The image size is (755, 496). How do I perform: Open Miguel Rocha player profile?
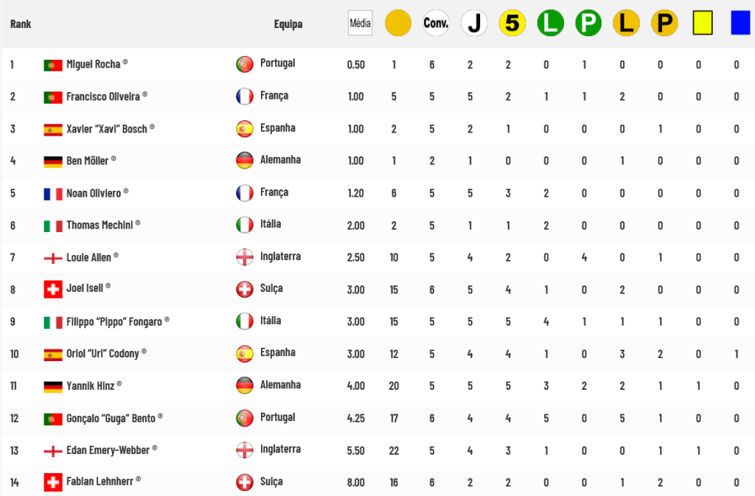coord(94,64)
